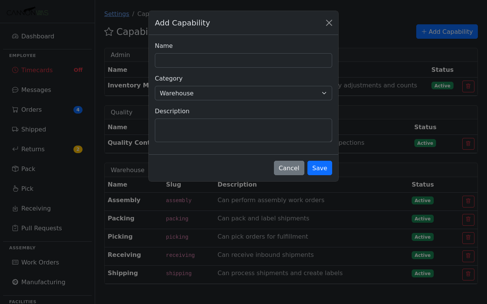Viewport: 487px width, 304px height.
Task: Expand the Quality section header
Action: [x=121, y=112]
